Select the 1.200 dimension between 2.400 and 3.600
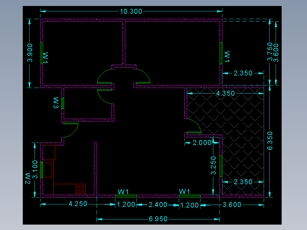307x230 pixels. [x=189, y=205]
